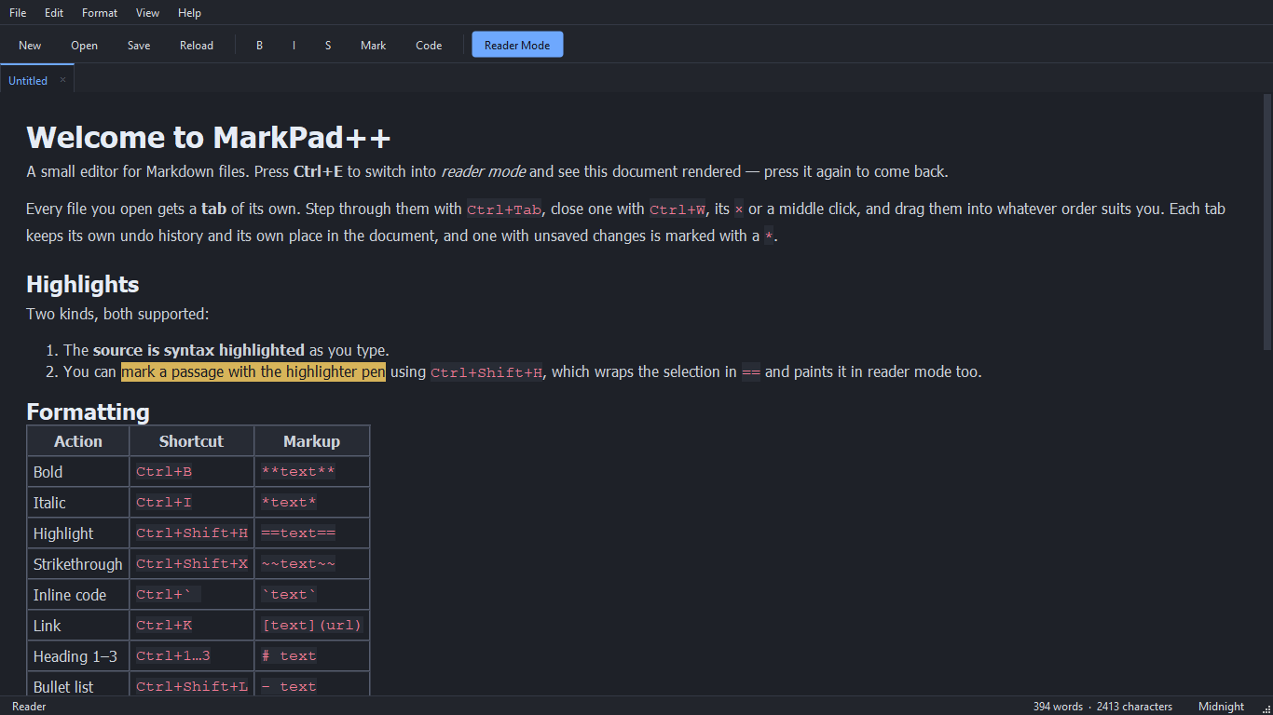Click the Bold table cell
Screen dimensions: 1273x715
[78, 472]
